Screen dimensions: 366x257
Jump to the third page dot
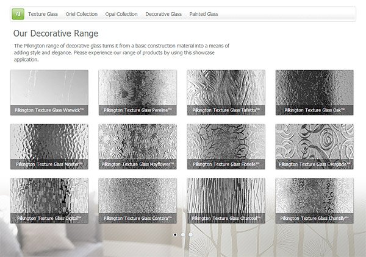pos(191,234)
